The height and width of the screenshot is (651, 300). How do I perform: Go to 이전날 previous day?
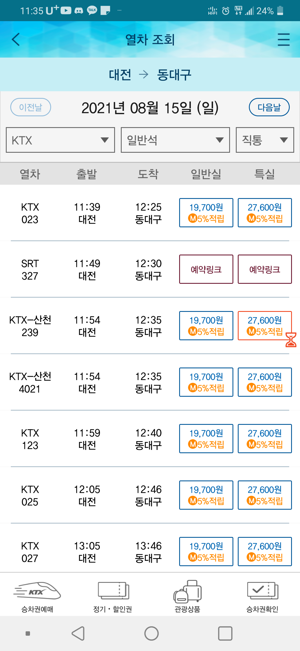coord(31,107)
